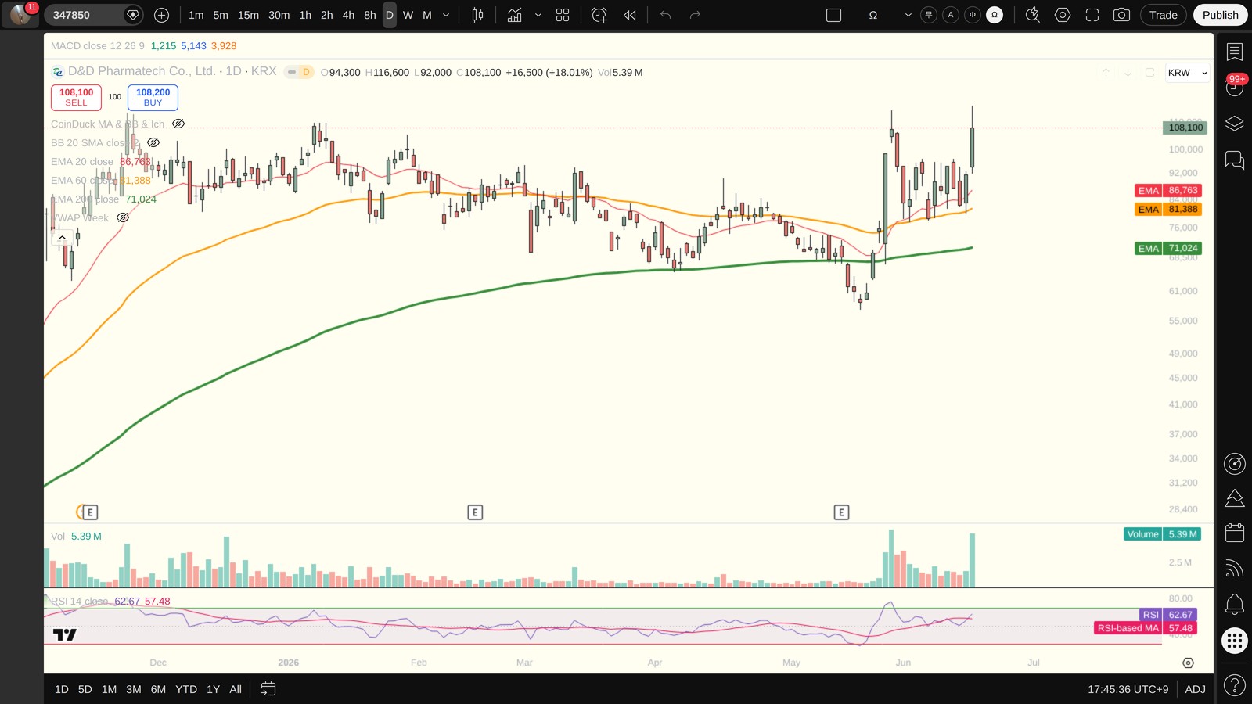Start bar replay with the rewind icon
This screenshot has height=704, width=1252.
630,15
